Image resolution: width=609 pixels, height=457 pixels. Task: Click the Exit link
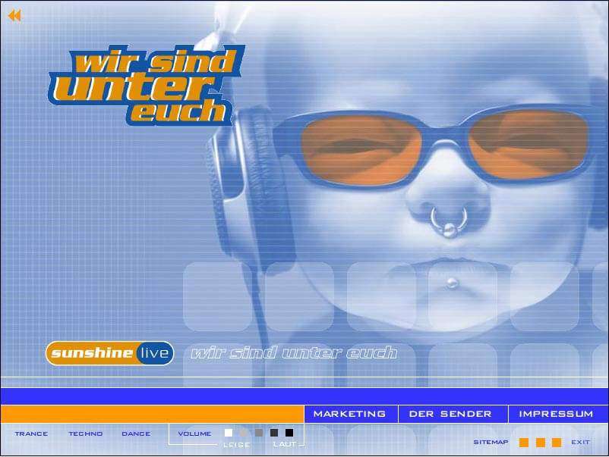[x=580, y=443]
